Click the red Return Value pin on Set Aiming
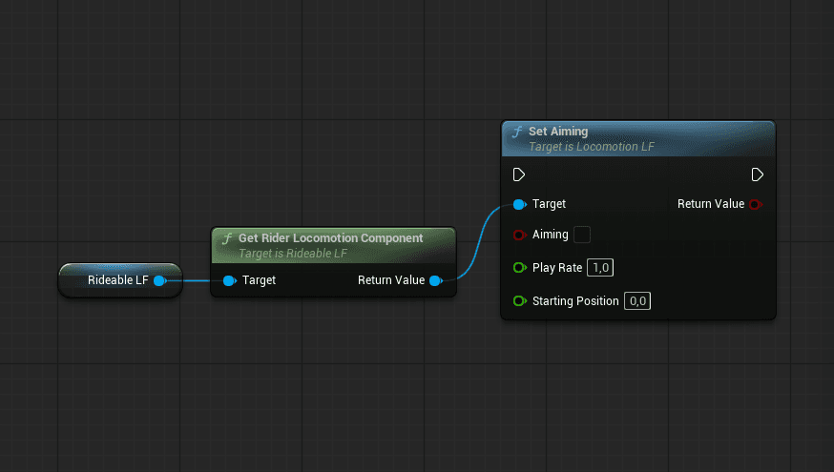This screenshot has width=834, height=472. [756, 204]
